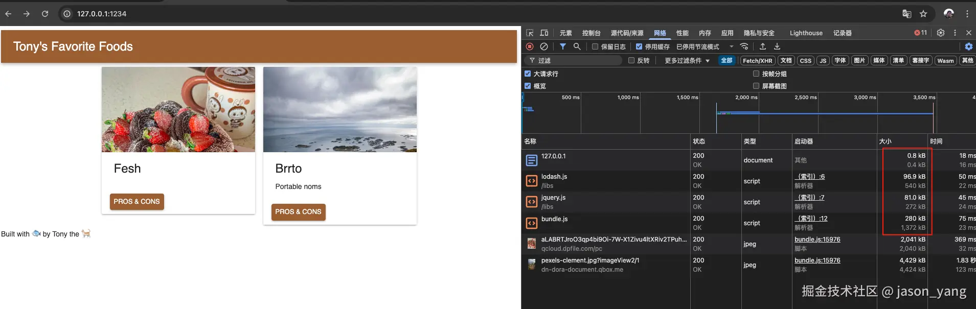The image size is (976, 309).
Task: Toggle the device toolbar icon
Action: click(544, 33)
